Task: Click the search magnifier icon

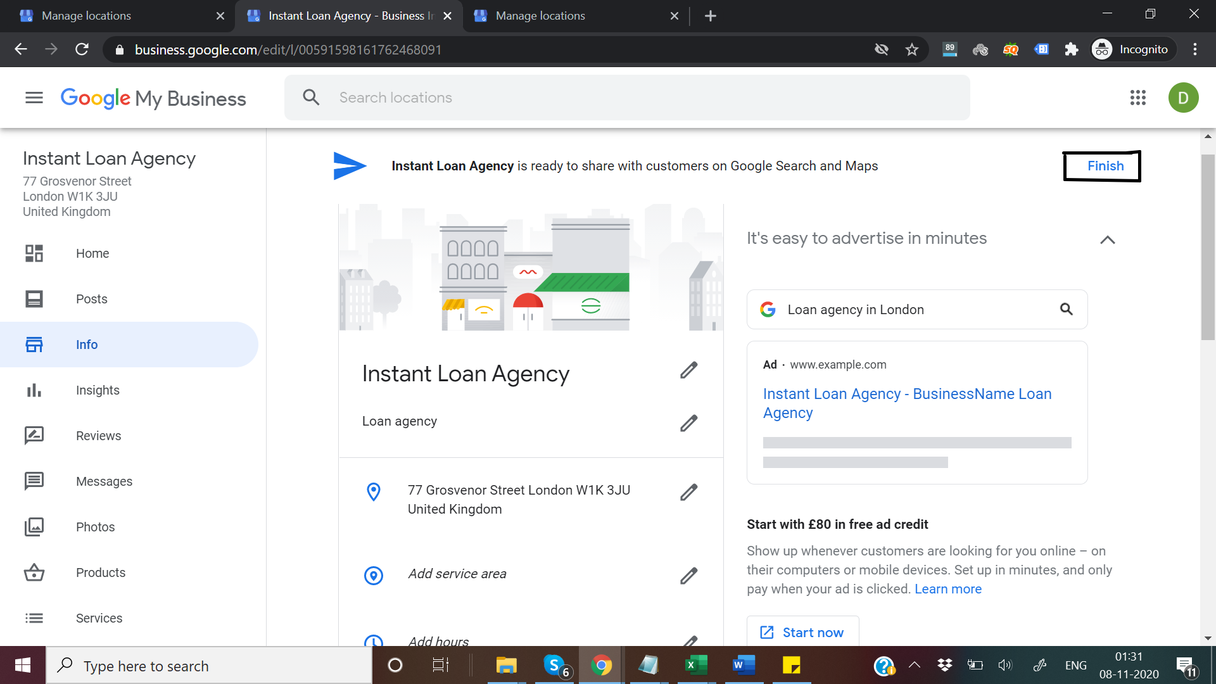Action: pos(311,98)
